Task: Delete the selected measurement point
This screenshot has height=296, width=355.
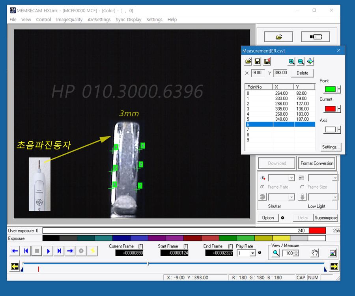Action: [303, 73]
